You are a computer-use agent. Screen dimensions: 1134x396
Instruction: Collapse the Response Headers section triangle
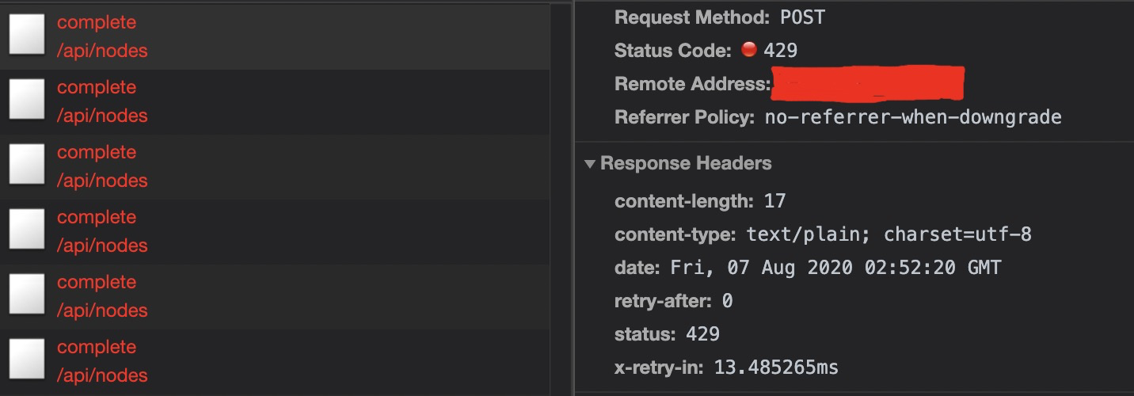pos(590,164)
